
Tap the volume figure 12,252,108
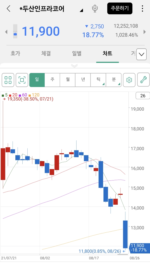pyautogui.click(x=126, y=26)
